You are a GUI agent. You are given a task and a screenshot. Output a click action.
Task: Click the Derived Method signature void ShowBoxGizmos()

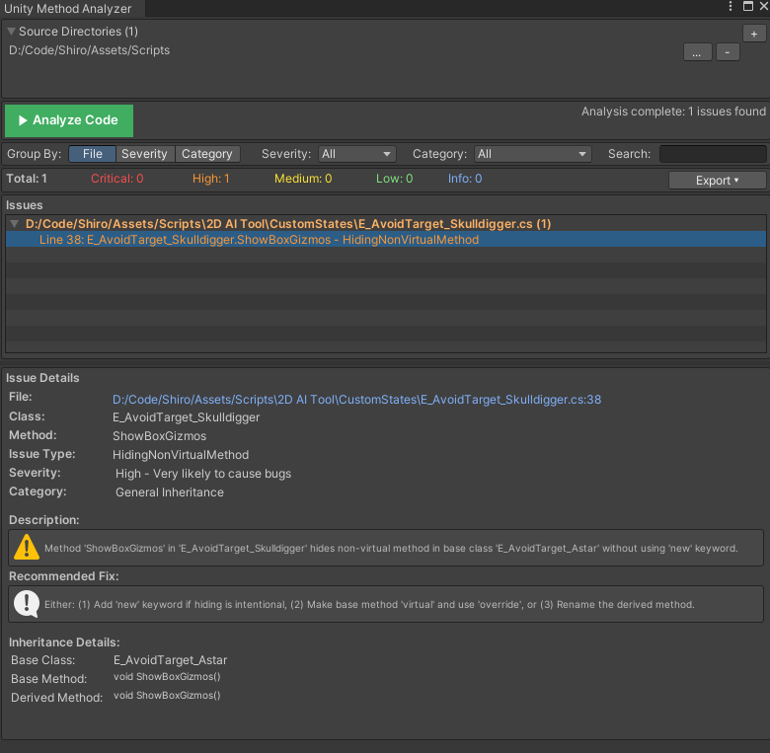tap(167, 696)
